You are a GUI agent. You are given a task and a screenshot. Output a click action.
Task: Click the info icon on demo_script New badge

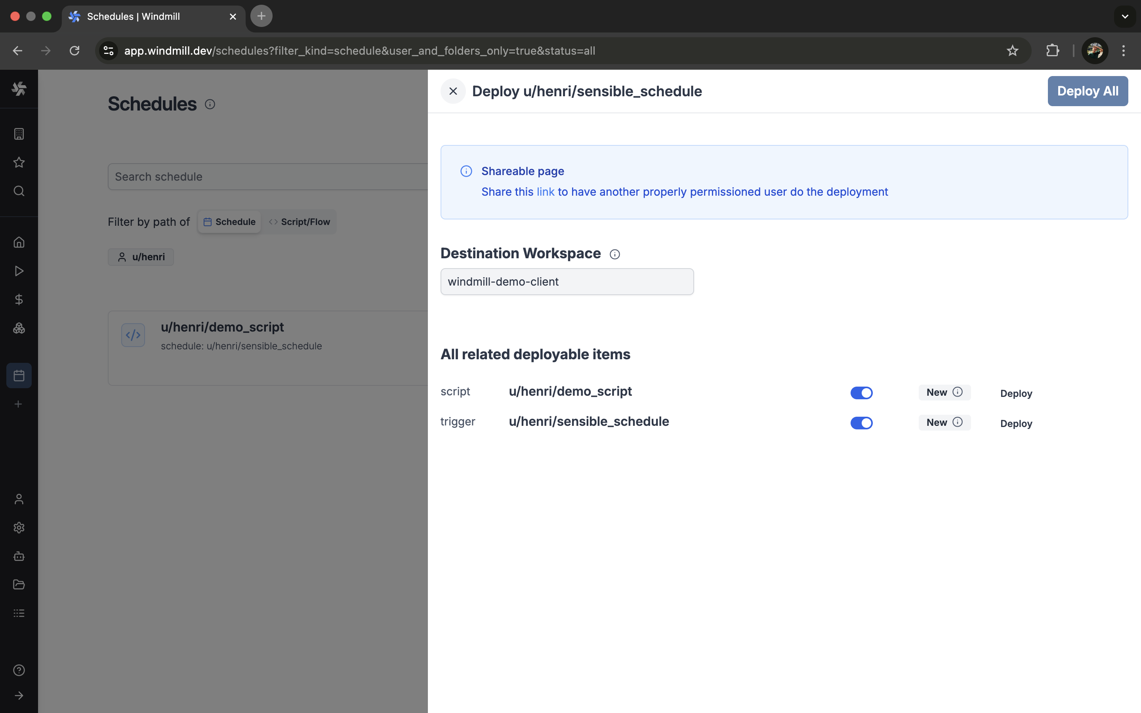coord(957,392)
